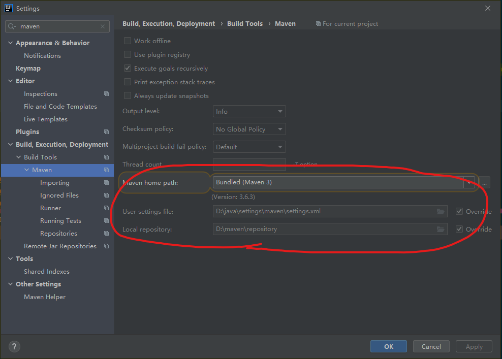The height and width of the screenshot is (359, 502).
Task: Collapse Build, Execution, Deployment node
Action: pyautogui.click(x=10, y=144)
